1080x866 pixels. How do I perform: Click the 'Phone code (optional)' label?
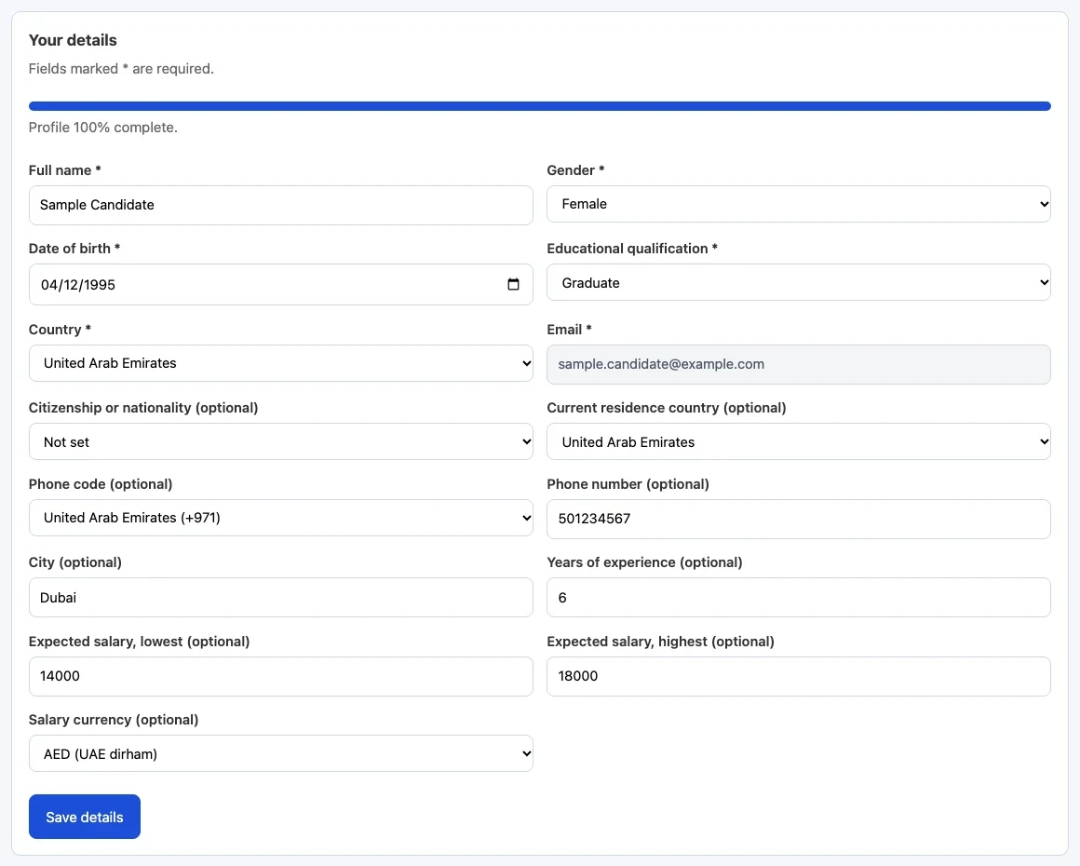pyautogui.click(x=101, y=484)
